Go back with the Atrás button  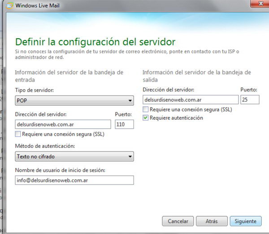pyautogui.click(x=212, y=221)
